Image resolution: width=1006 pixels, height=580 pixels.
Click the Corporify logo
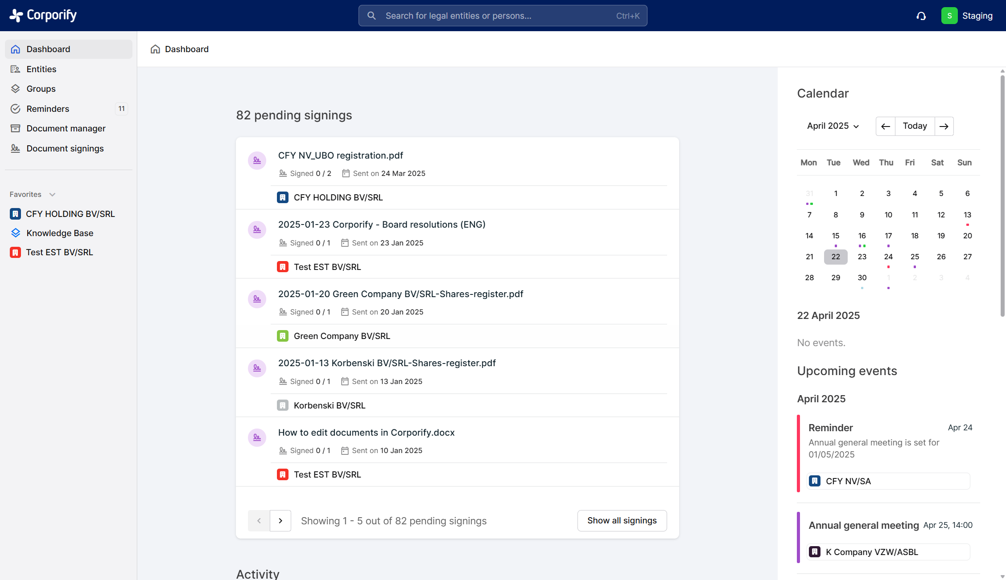tap(43, 15)
